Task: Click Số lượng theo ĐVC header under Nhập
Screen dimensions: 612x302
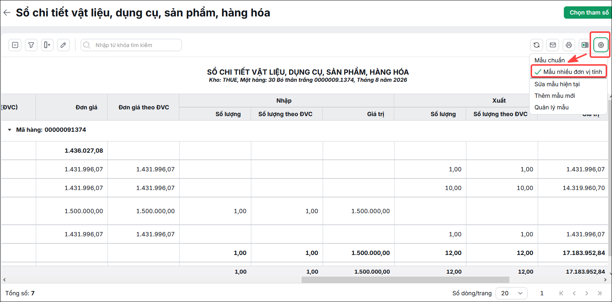Action: coord(287,114)
